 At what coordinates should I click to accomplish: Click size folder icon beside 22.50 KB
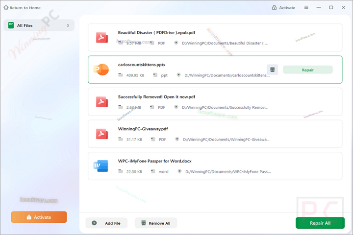(x=121, y=171)
